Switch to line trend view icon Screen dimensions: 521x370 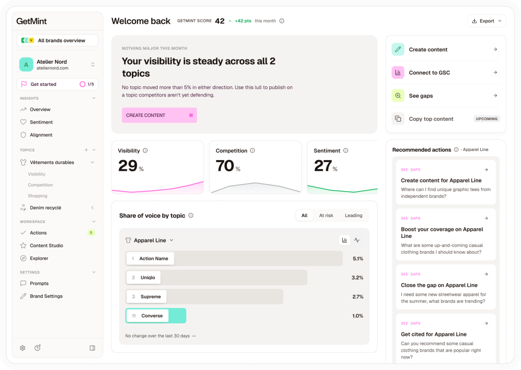[x=357, y=240]
